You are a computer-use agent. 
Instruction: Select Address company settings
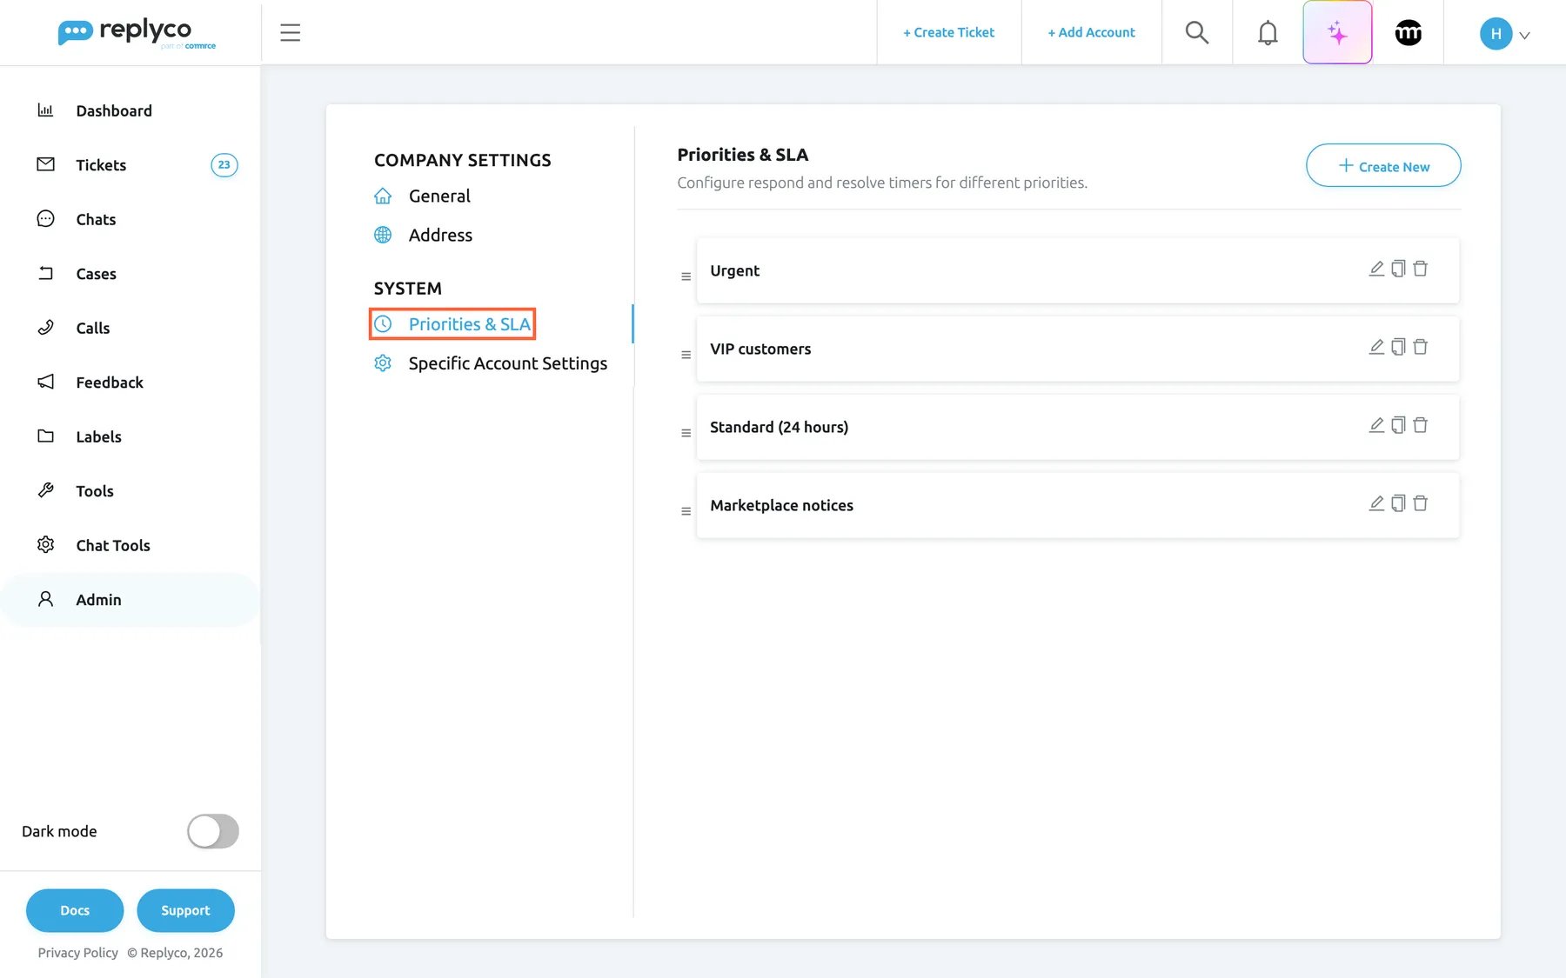pyautogui.click(x=423, y=236)
